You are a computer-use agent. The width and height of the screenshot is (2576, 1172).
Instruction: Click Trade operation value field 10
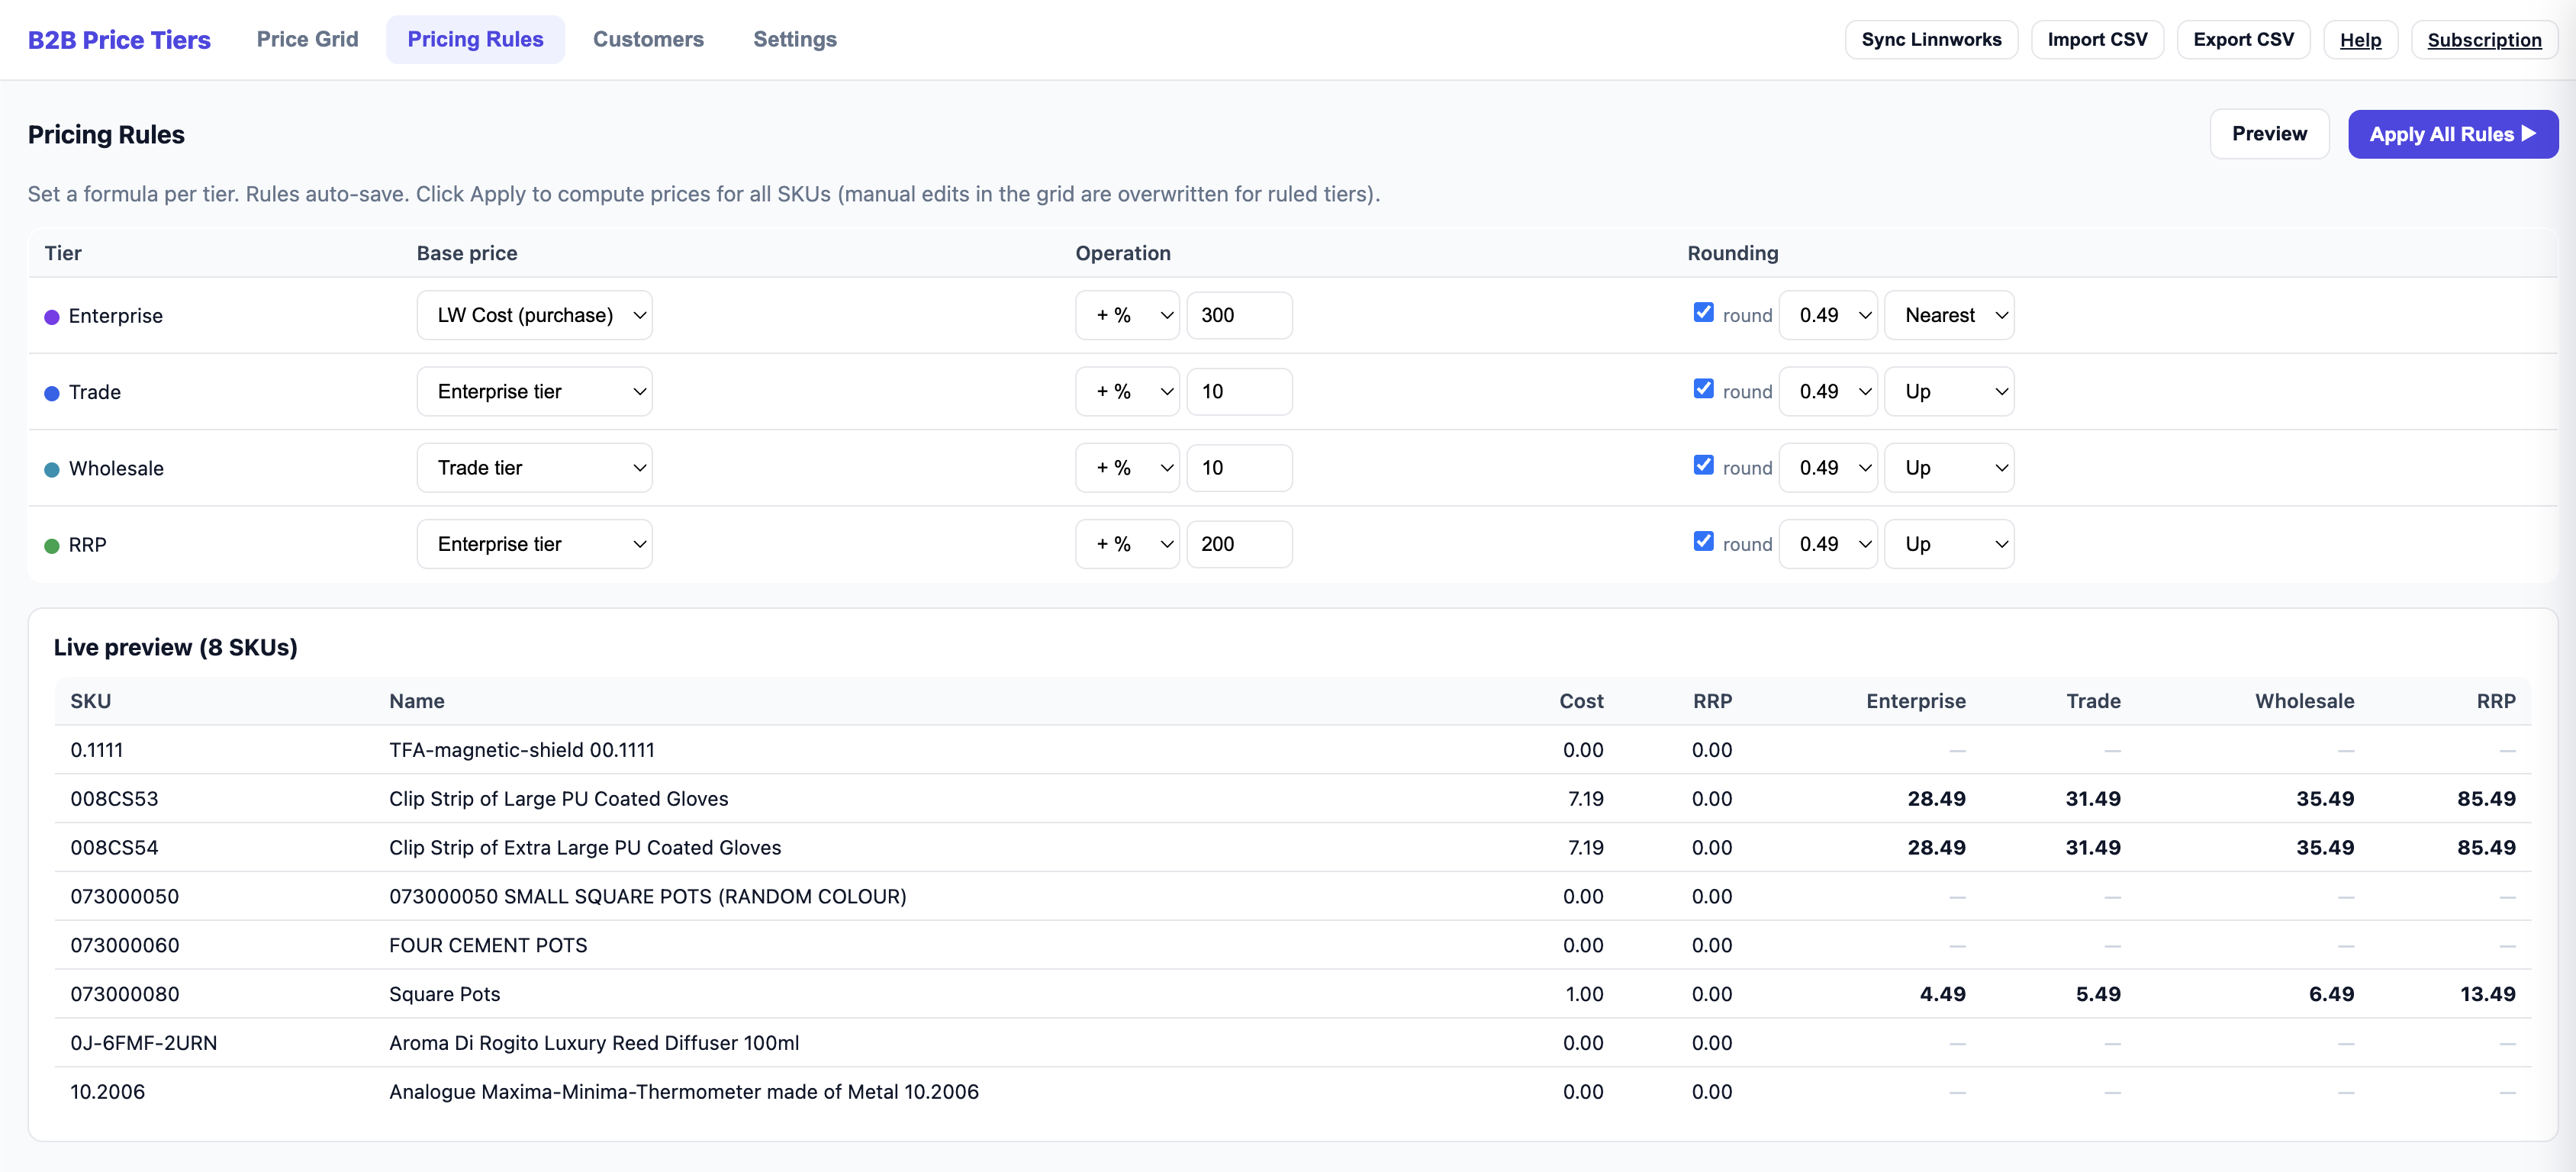click(1239, 392)
